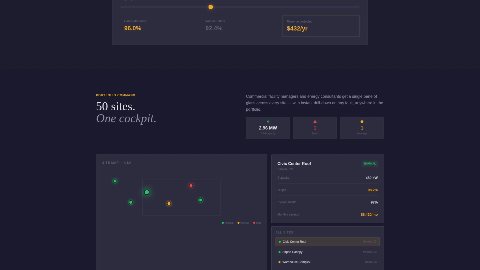The height and width of the screenshot is (270, 480).
Task: Click the lightning bolt total capacity icon
Action: pos(268,122)
